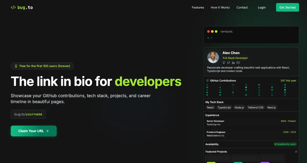Click the 'My Tech Stack' heading

click(214, 102)
